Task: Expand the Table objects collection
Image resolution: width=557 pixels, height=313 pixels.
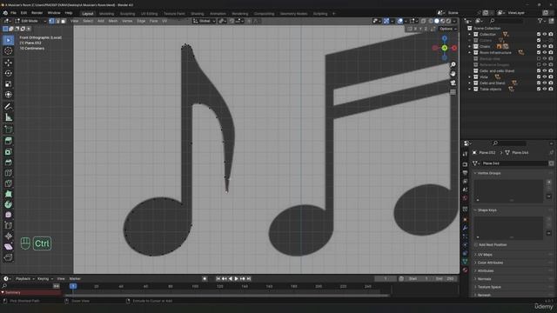Action: 470,89
